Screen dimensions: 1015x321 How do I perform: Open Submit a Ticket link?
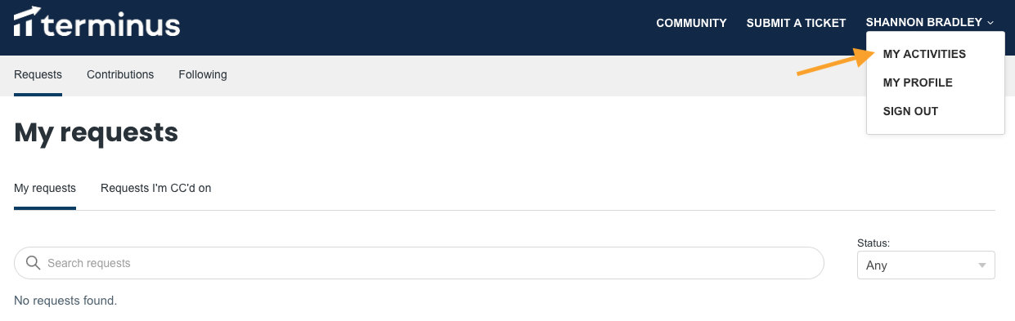[x=796, y=23]
